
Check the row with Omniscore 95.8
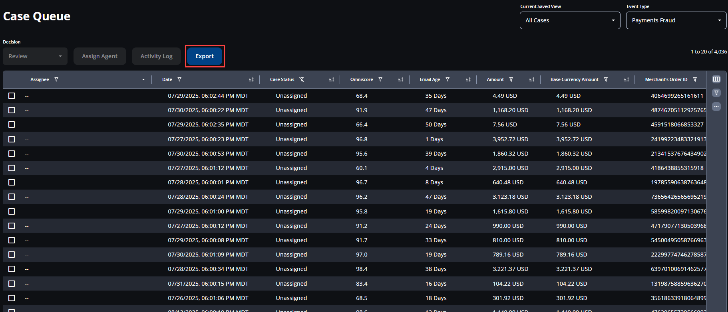pyautogui.click(x=12, y=211)
